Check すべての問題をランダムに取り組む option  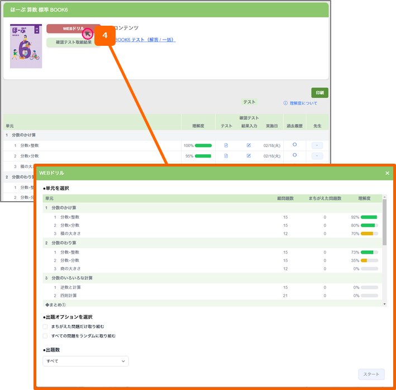click(45, 336)
